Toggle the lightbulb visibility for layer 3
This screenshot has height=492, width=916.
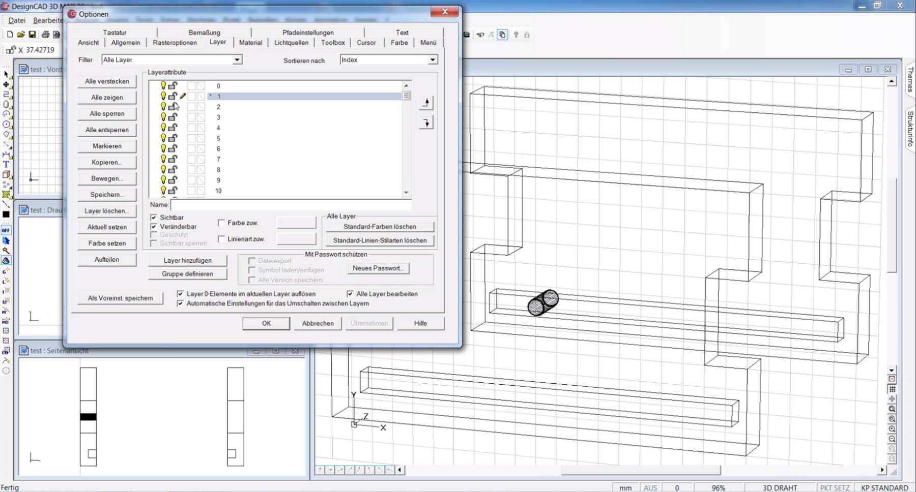163,117
